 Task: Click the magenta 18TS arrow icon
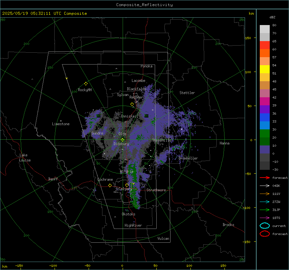265,218
